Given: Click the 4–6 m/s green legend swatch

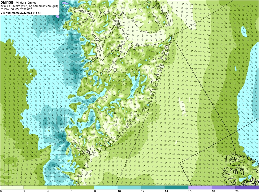Looking at the screenshot, I should pyautogui.click(x=59, y=188).
